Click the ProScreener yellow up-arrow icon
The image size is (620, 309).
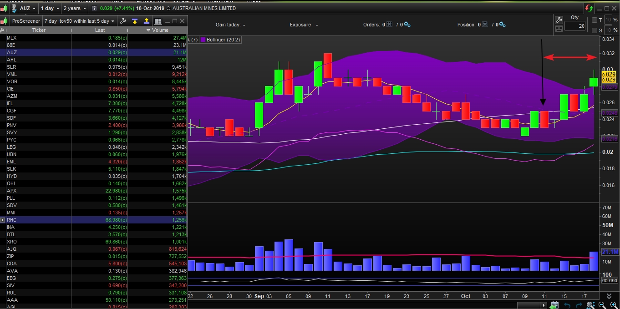point(146,21)
